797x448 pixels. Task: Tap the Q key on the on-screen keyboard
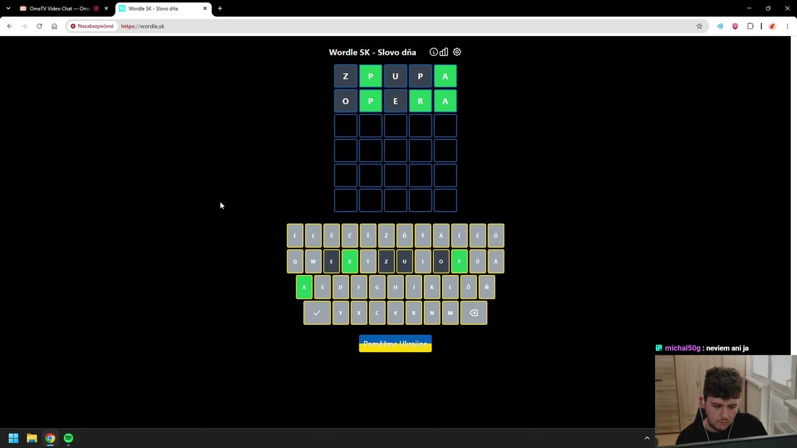tap(295, 261)
